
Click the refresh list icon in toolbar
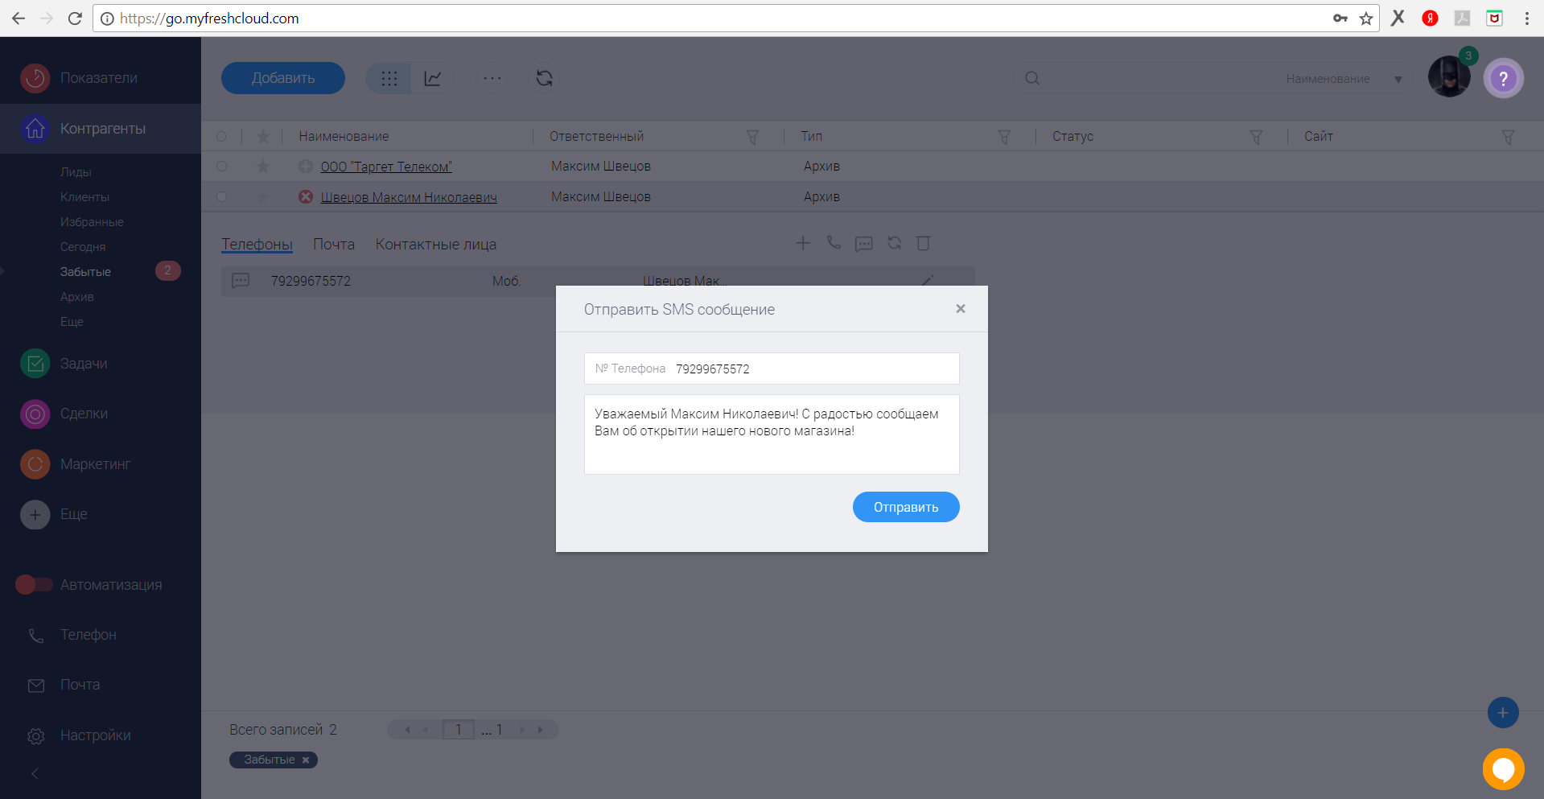[545, 78]
